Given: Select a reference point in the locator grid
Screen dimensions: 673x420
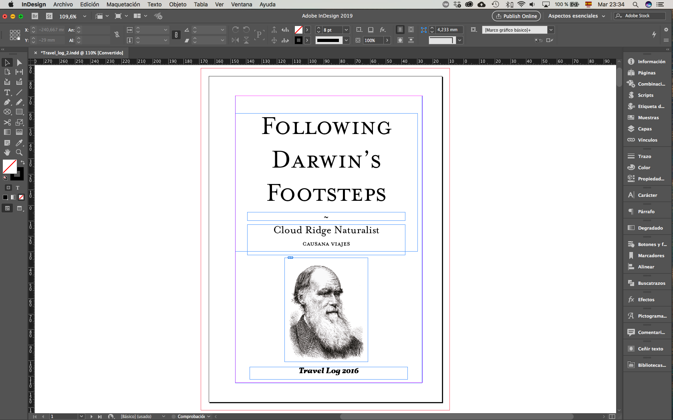Looking at the screenshot, I should [15, 35].
